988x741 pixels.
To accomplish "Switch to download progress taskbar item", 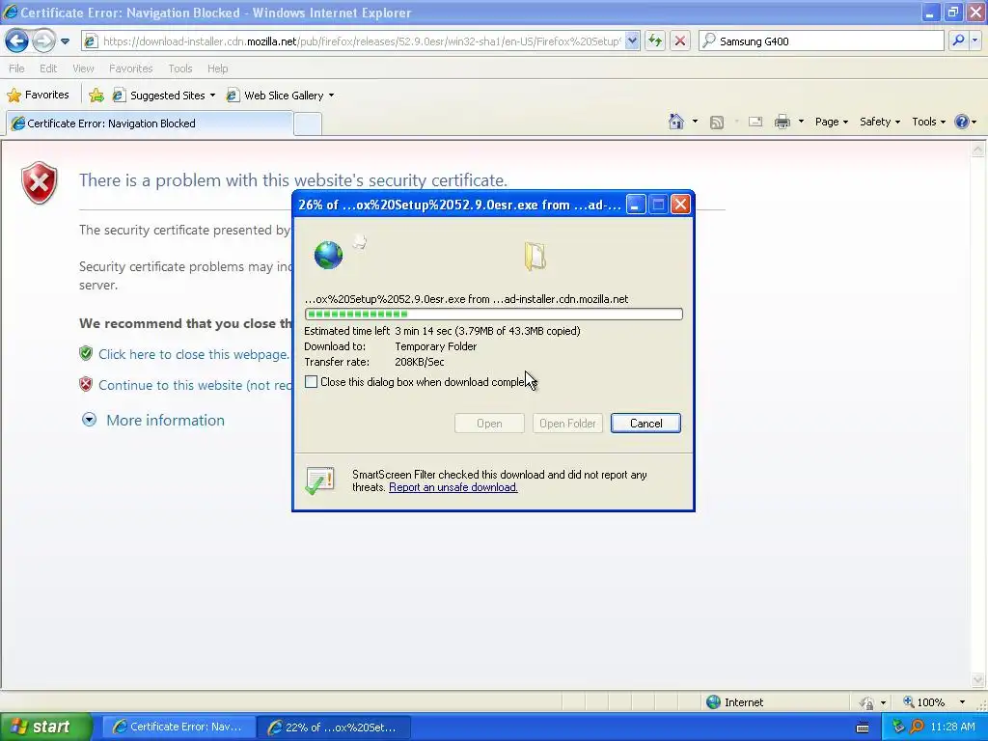I will pos(334,727).
